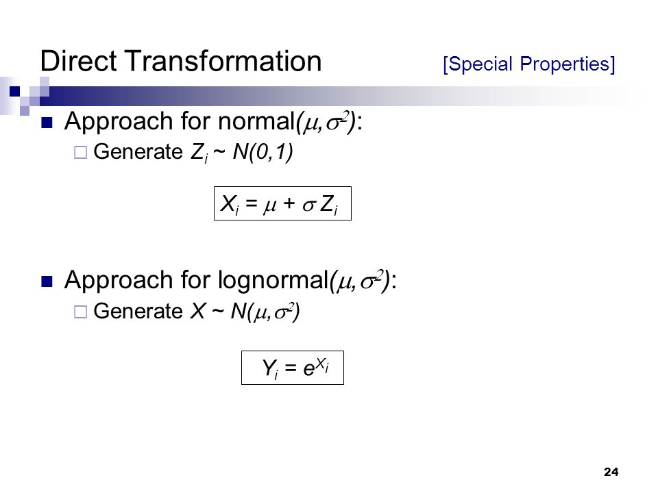Viewport: 658px width, 493px height.
Task: Click the slide number 24
Action: (611, 472)
